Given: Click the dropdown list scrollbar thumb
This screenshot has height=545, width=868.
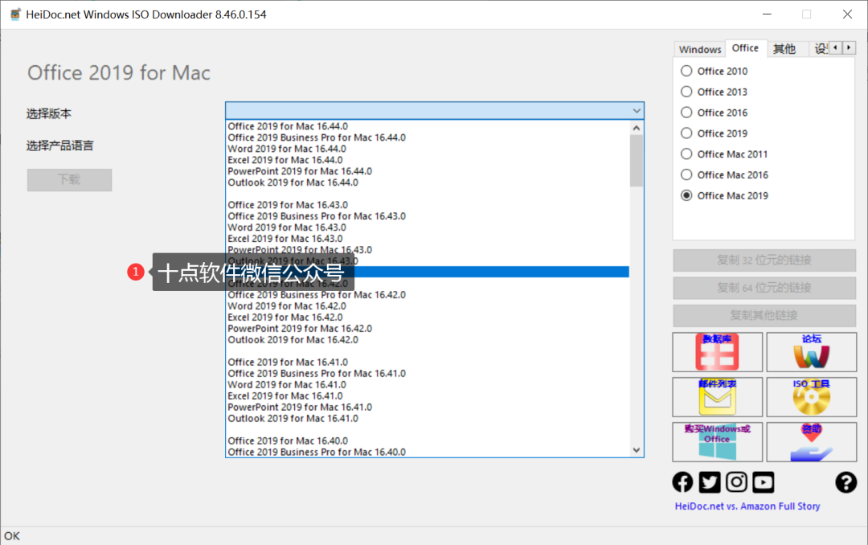Looking at the screenshot, I should 637,161.
